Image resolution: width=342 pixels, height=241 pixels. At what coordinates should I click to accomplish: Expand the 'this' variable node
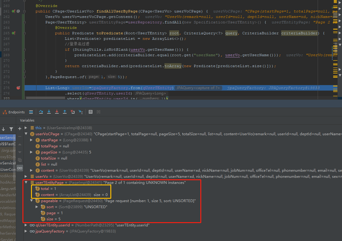point(26,128)
